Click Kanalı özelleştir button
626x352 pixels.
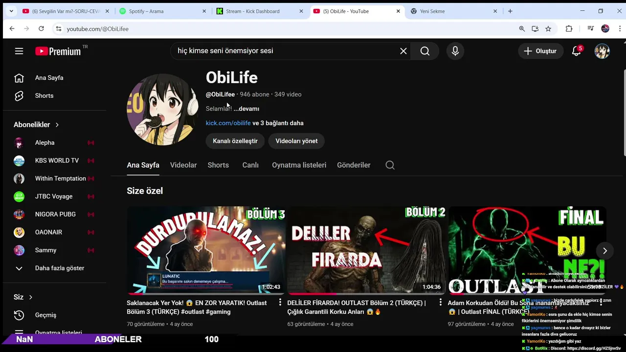coord(235,141)
